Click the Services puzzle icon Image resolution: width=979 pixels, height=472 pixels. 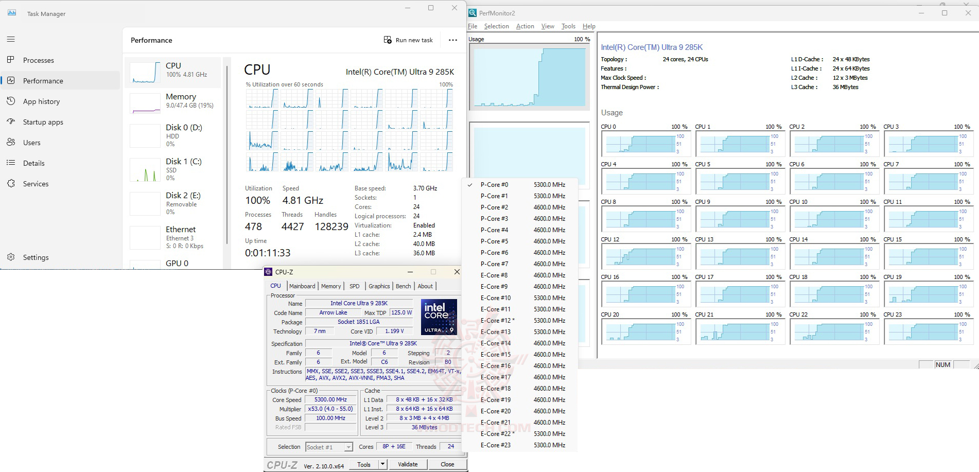(11, 184)
